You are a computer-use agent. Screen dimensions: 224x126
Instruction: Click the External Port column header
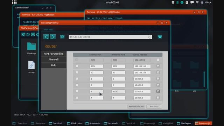click(95, 55)
